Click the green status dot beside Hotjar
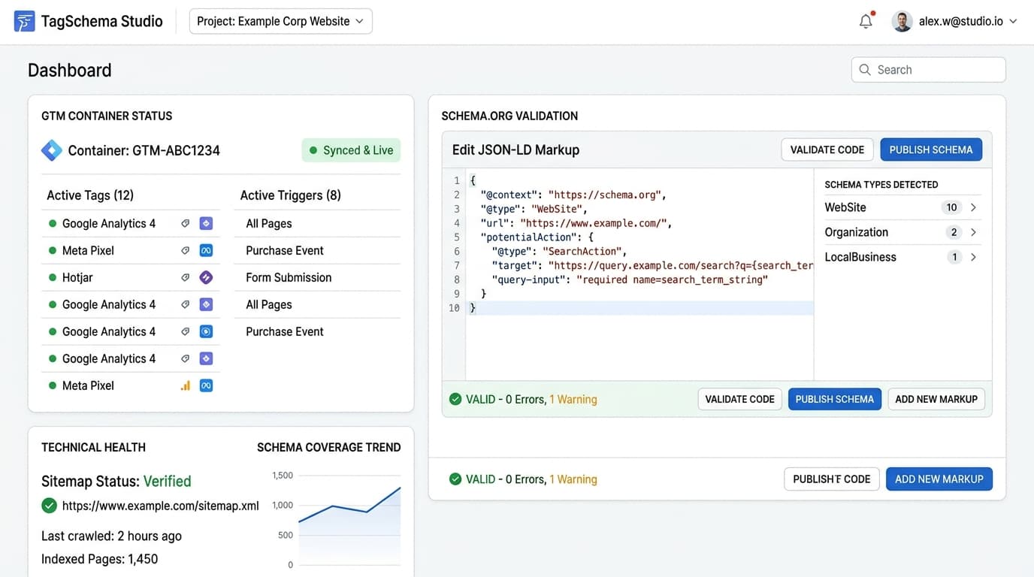Screen dimensions: 1034x577 point(53,277)
